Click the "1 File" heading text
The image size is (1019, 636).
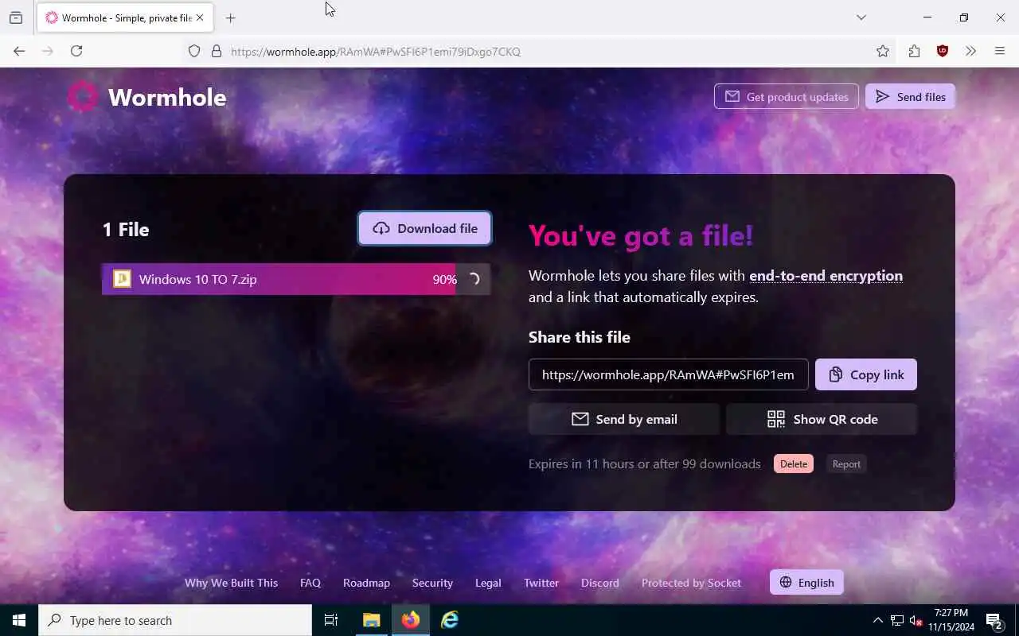(126, 230)
